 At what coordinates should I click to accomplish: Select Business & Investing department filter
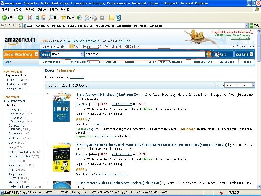20,112
